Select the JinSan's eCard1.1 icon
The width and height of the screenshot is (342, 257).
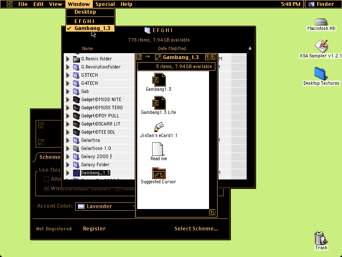pyautogui.click(x=159, y=127)
